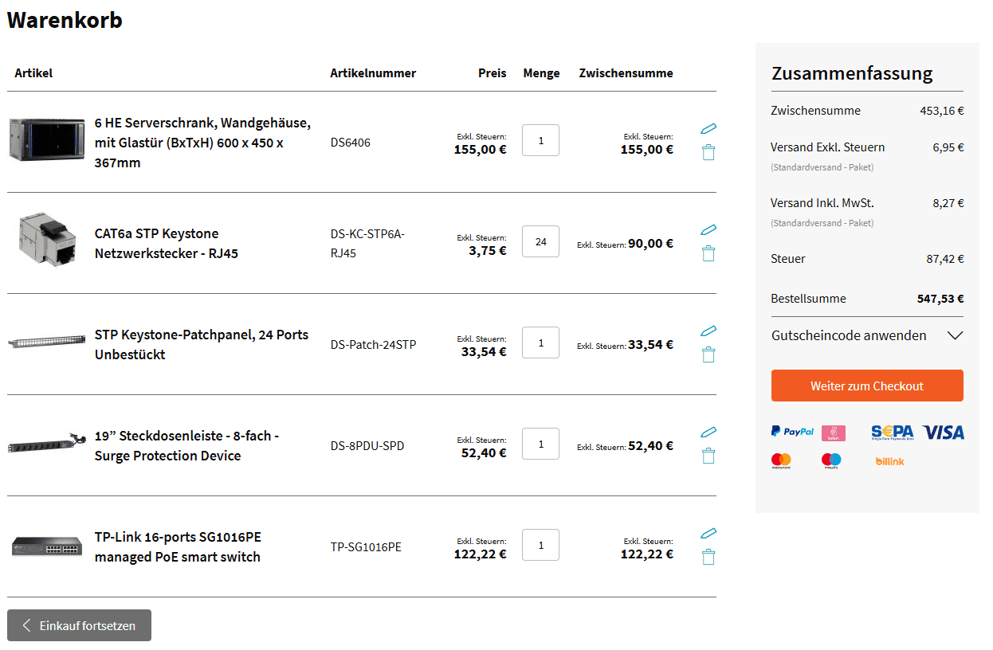Screen dimensions: 993x650
Task: Edit the STP Keystone-Patchpanel item
Action: point(708,331)
